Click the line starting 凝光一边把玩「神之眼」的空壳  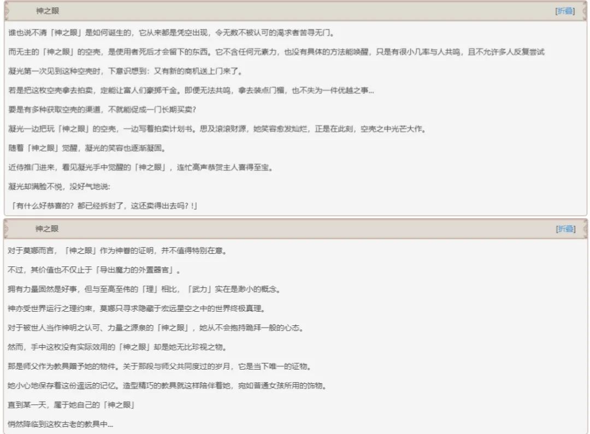(x=217, y=129)
